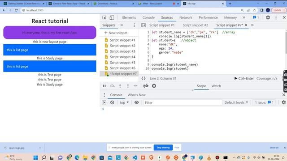Open the Windows Start menu
Viewport: 287px width, 161px height.
[x=36, y=157]
